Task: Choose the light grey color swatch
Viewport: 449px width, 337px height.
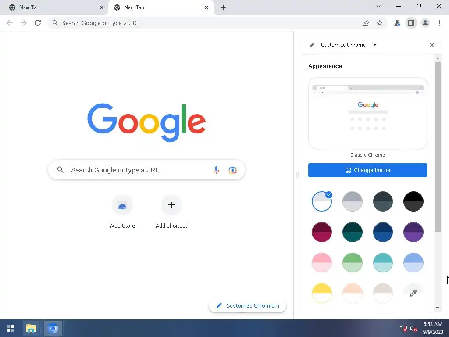Action: [x=352, y=201]
